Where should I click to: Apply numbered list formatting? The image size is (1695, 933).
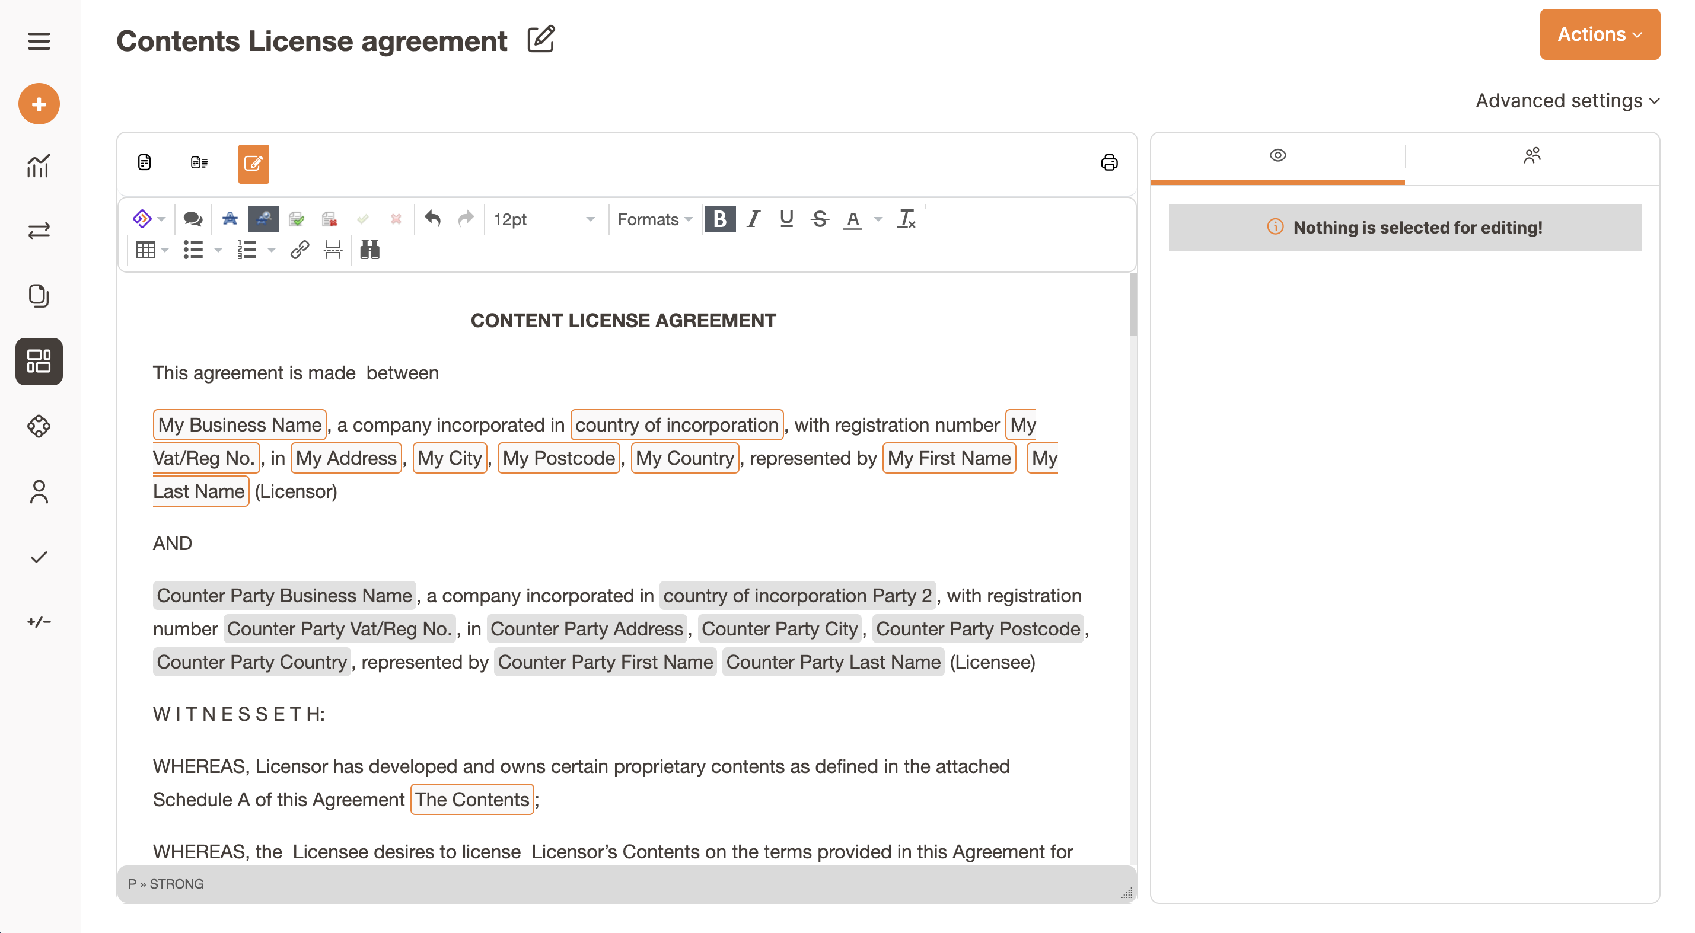pos(247,250)
